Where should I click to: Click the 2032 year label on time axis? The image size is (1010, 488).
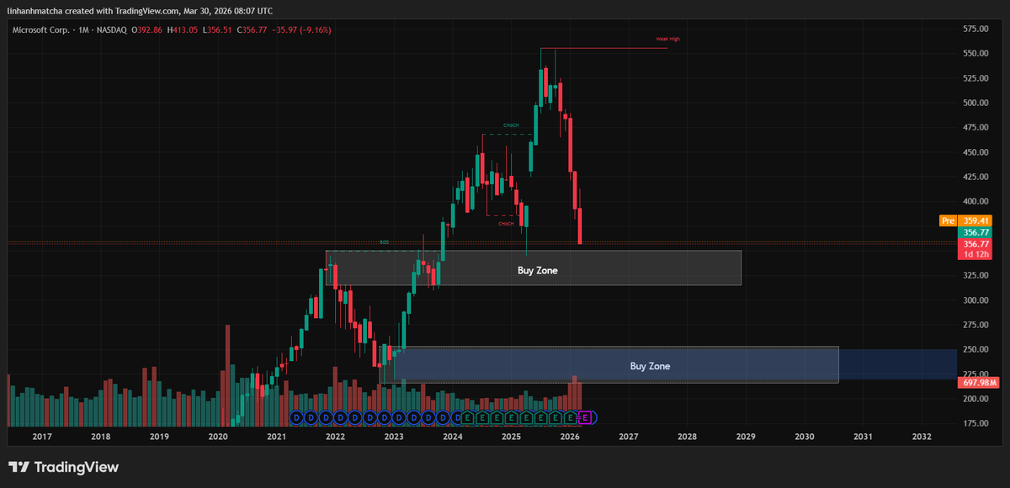pyautogui.click(x=922, y=437)
